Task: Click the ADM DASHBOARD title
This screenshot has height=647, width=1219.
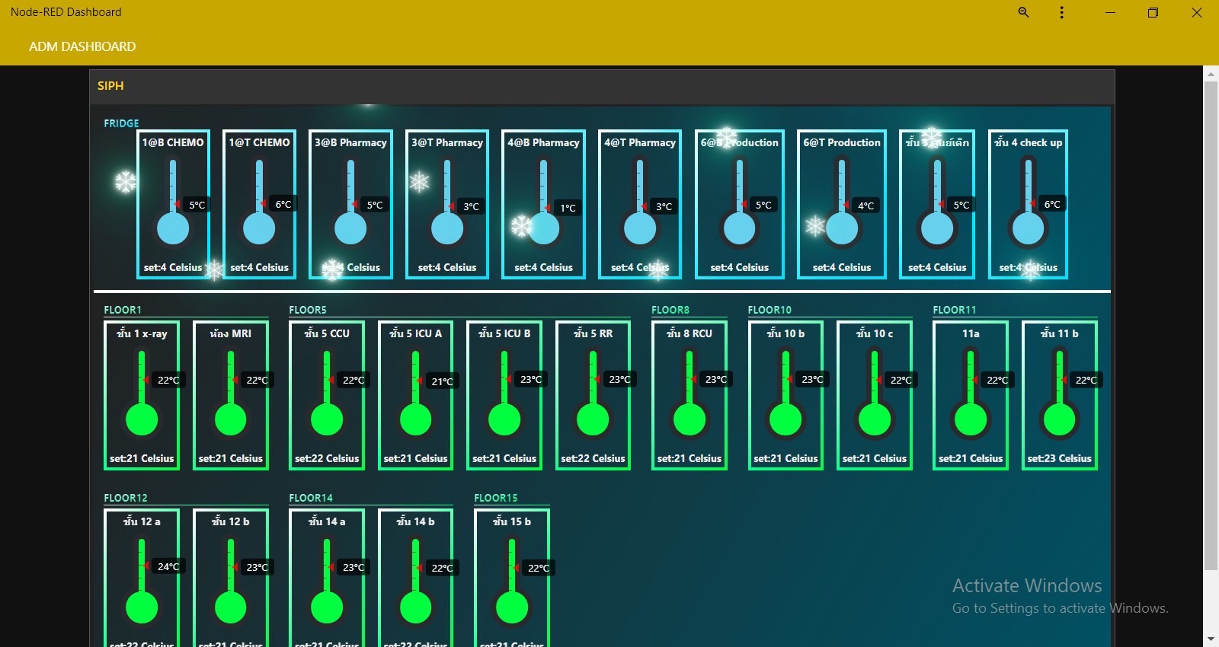Action: coord(82,46)
